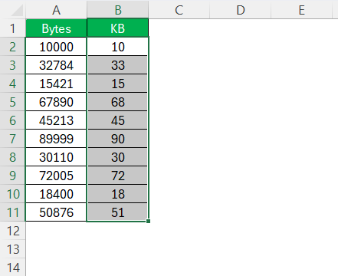Screen dimensions: 338x276
Task: Select column C header
Action: tap(179, 10)
